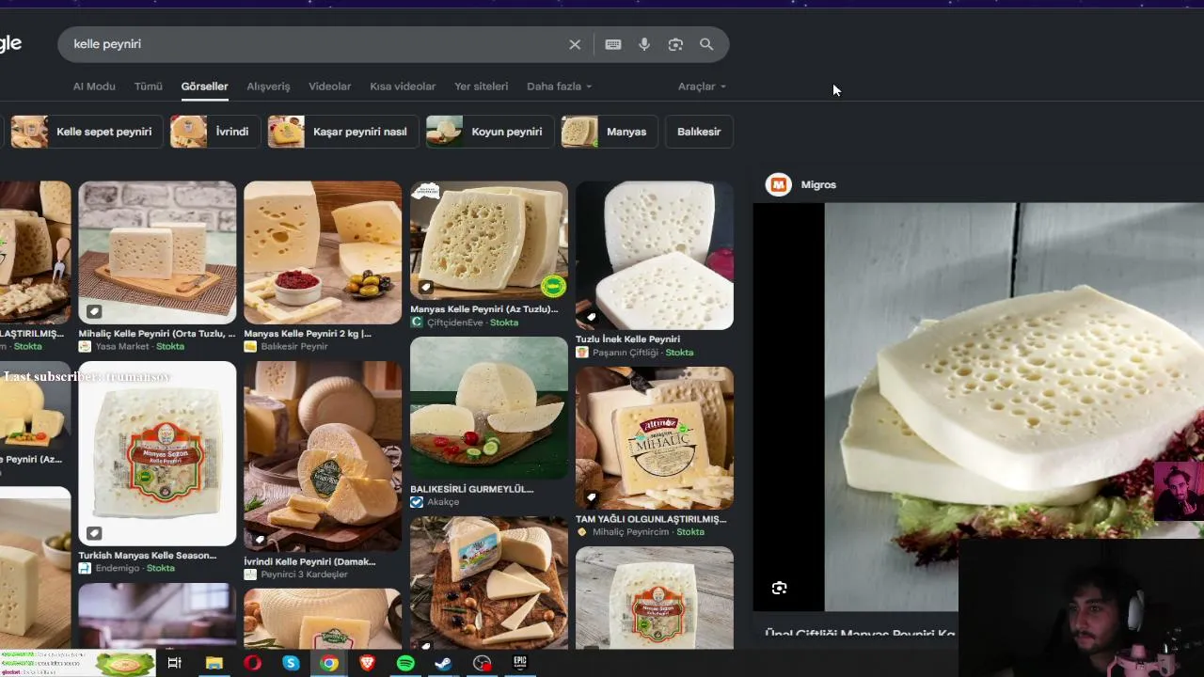
Task: Click the ÇiftçidenEve favicon
Action: [x=416, y=323]
